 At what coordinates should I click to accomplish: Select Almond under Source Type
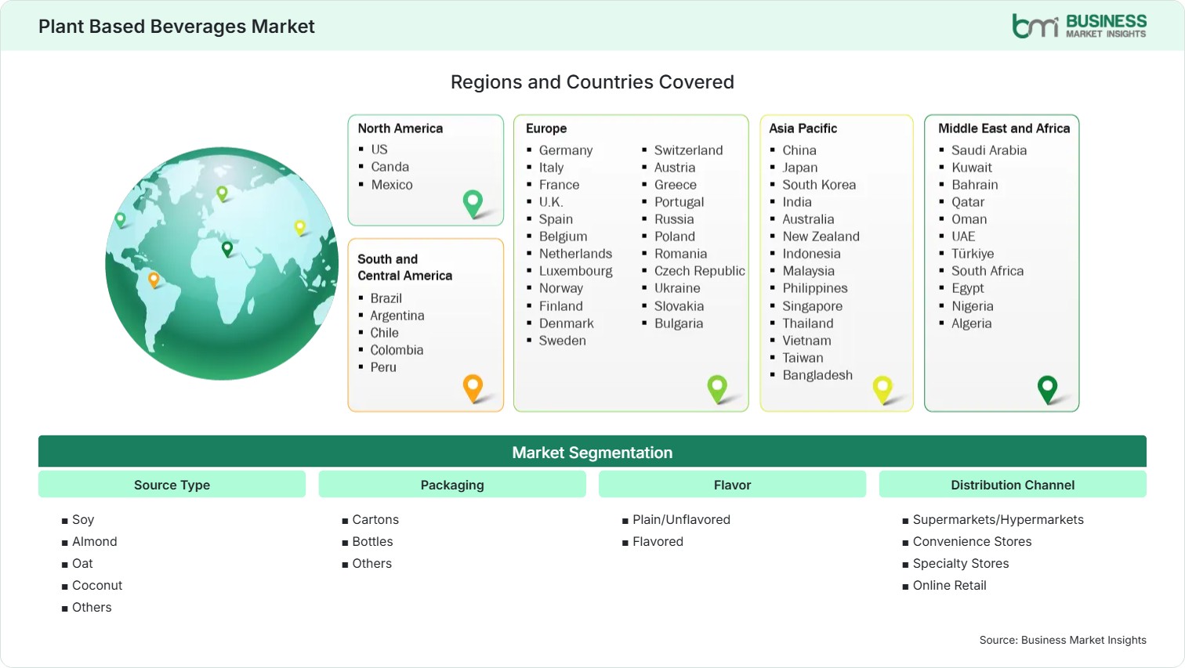point(95,542)
